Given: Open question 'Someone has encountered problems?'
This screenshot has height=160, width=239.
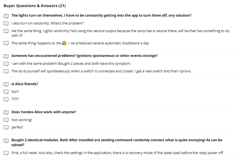Looking at the screenshot, I should 84,56.
